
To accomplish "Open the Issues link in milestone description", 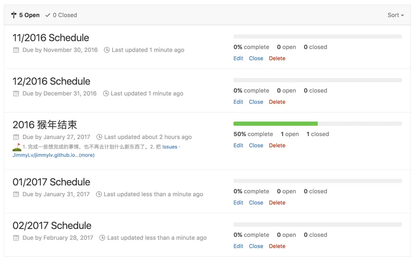I will coord(169,147).
